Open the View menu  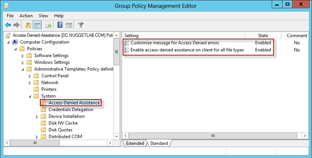43,16
